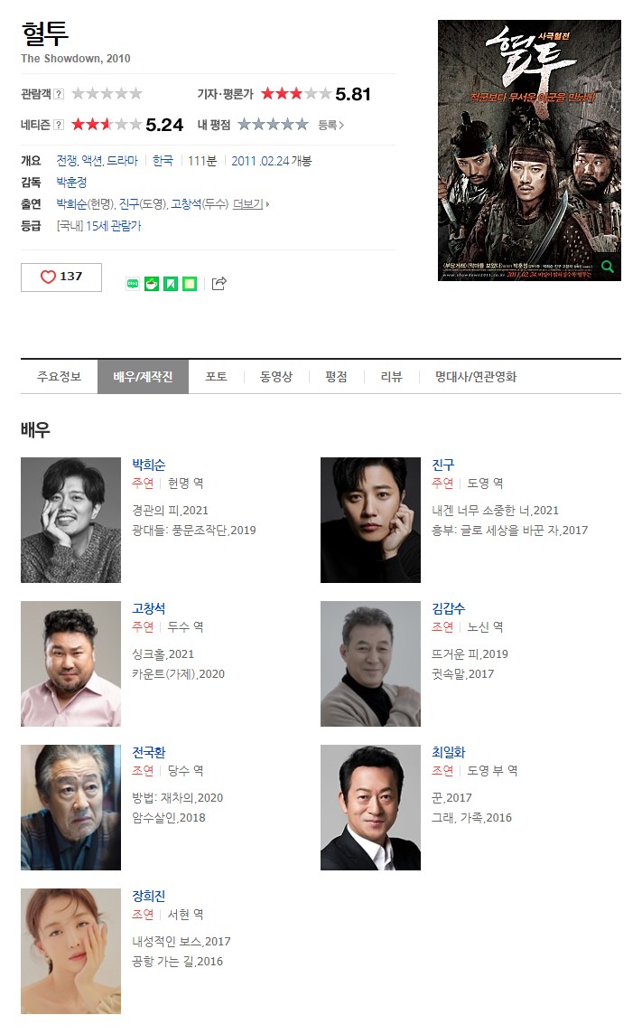Viewport: 642px width, 1034px height.
Task: Share via the green cafe cup icon
Action: click(152, 284)
